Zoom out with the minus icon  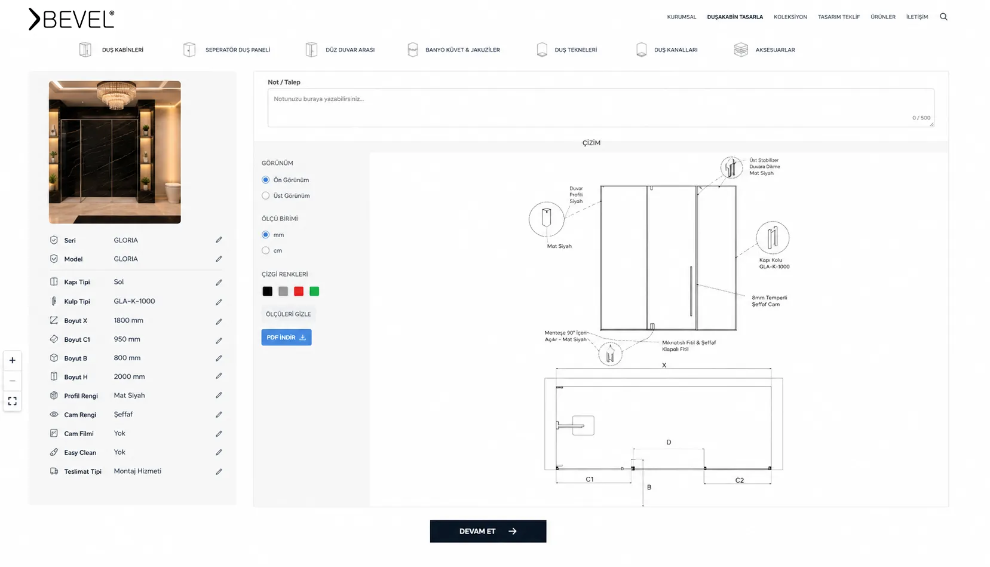[13, 381]
